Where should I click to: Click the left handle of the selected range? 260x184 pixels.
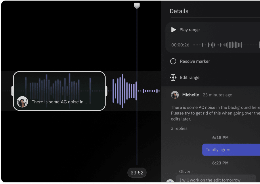point(12,91)
